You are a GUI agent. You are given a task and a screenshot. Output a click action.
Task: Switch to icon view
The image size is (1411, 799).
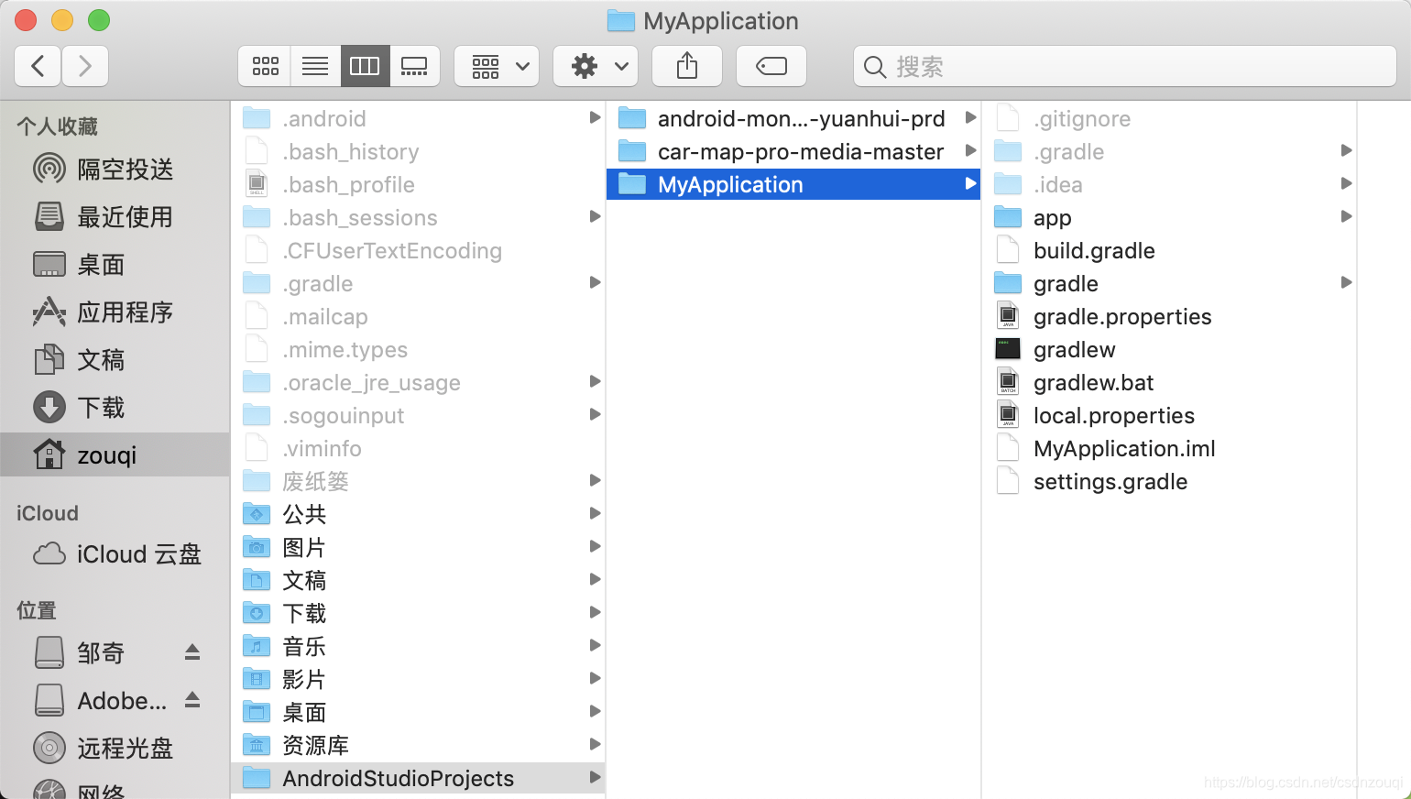tap(265, 66)
